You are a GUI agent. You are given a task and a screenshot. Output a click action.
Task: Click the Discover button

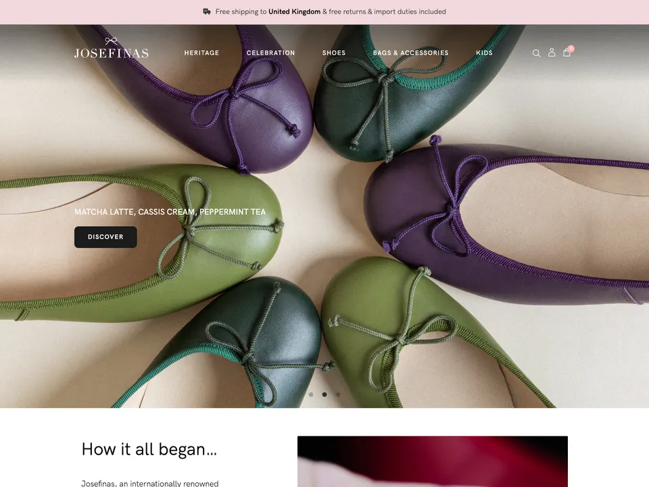pyautogui.click(x=105, y=237)
